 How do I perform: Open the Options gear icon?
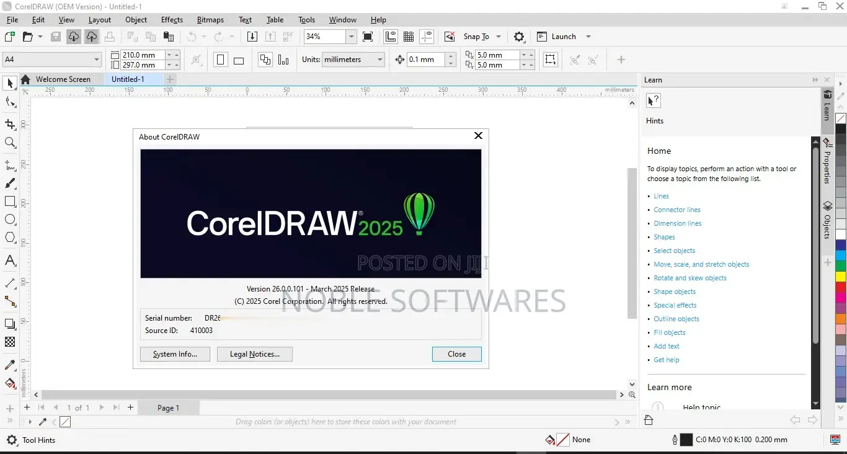pyautogui.click(x=520, y=37)
